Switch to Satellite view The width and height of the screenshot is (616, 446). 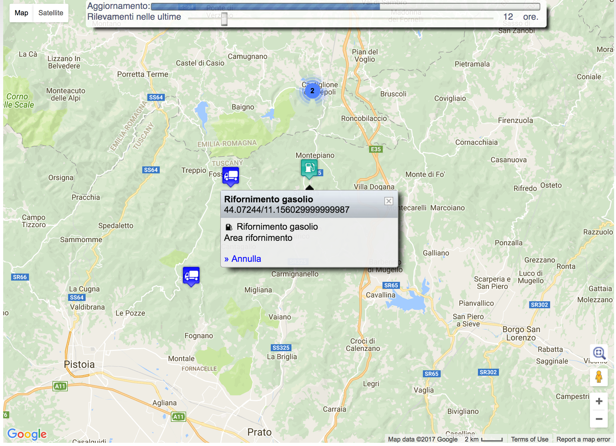click(x=51, y=13)
